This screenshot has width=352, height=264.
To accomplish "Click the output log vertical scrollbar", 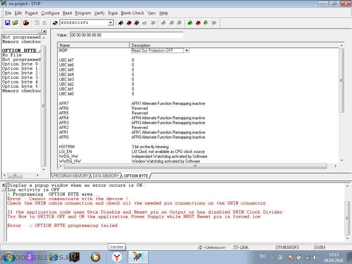I will 347,218.
